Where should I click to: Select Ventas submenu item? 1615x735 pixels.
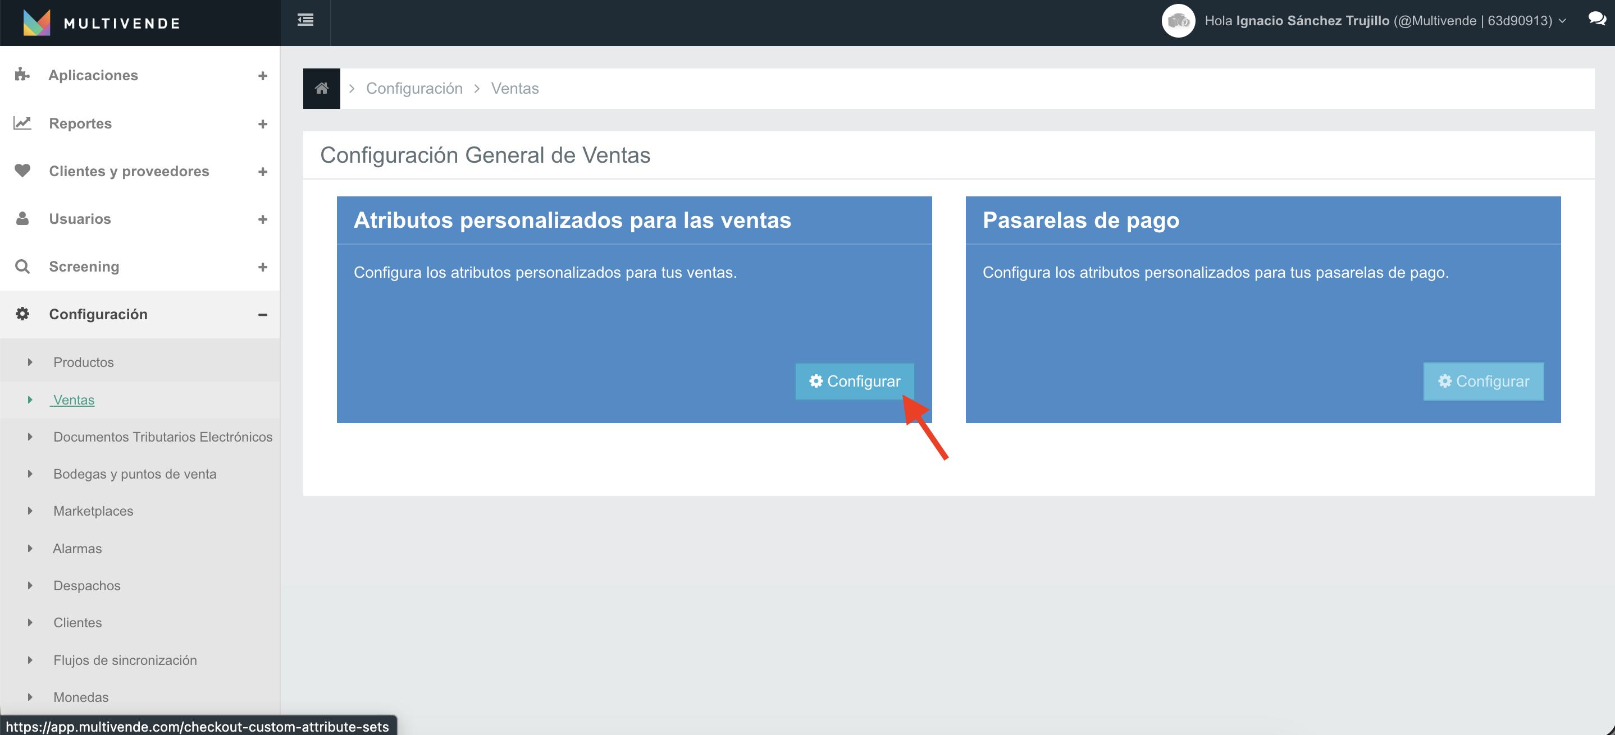point(74,400)
